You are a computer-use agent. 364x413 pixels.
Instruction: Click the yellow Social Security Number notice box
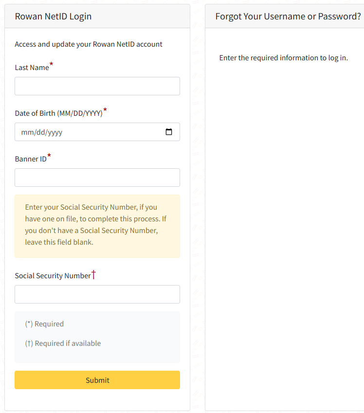pos(97,226)
